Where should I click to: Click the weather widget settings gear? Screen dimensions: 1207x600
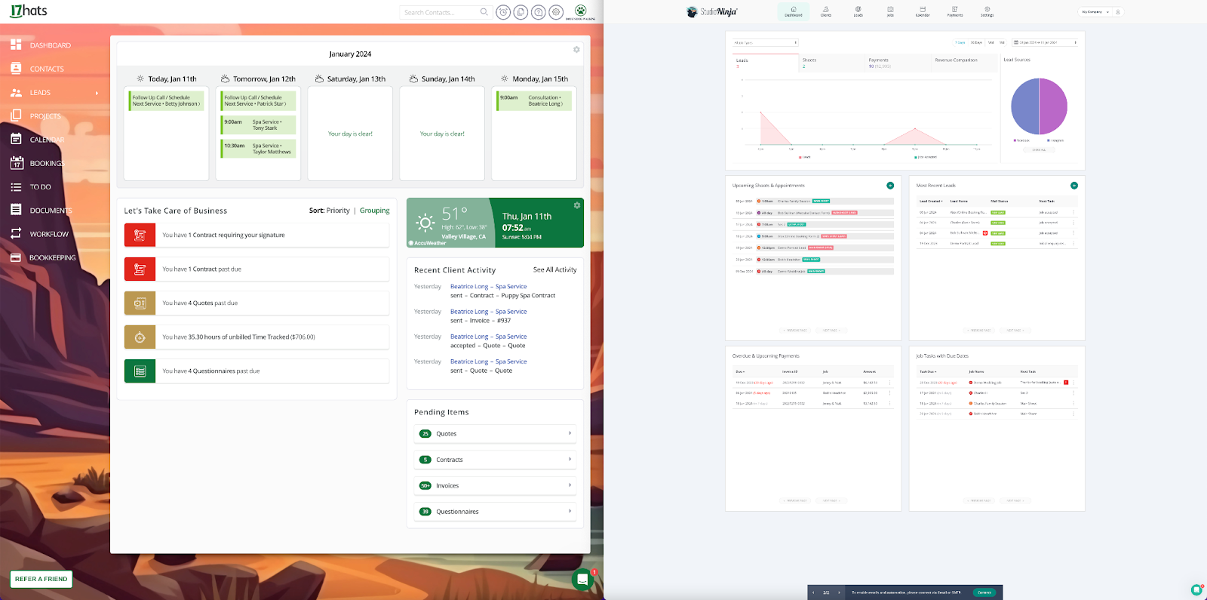(577, 205)
